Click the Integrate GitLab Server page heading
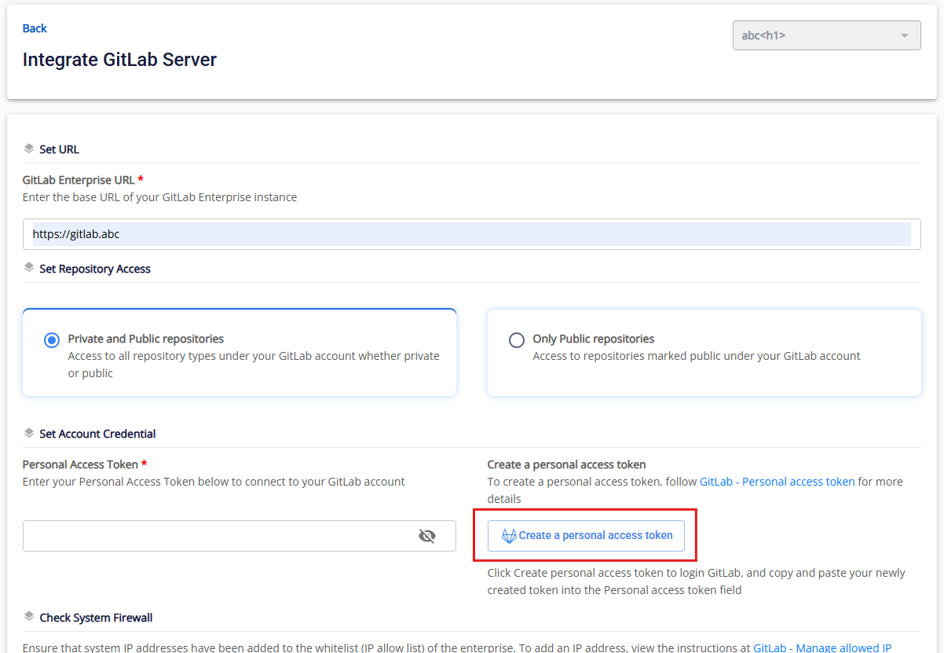Viewport: 944px width, 653px height. coord(119,60)
